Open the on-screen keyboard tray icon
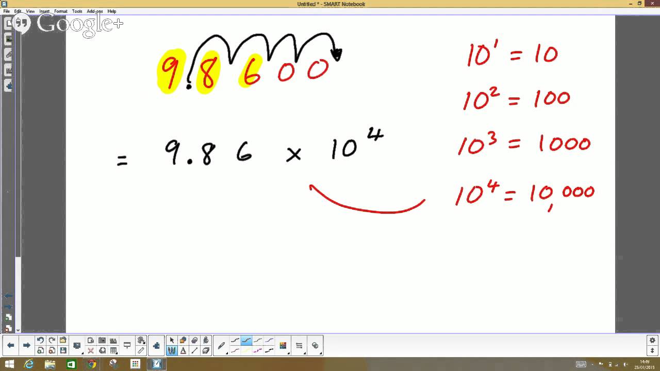Viewport: 660px width, 371px height. coord(581,364)
